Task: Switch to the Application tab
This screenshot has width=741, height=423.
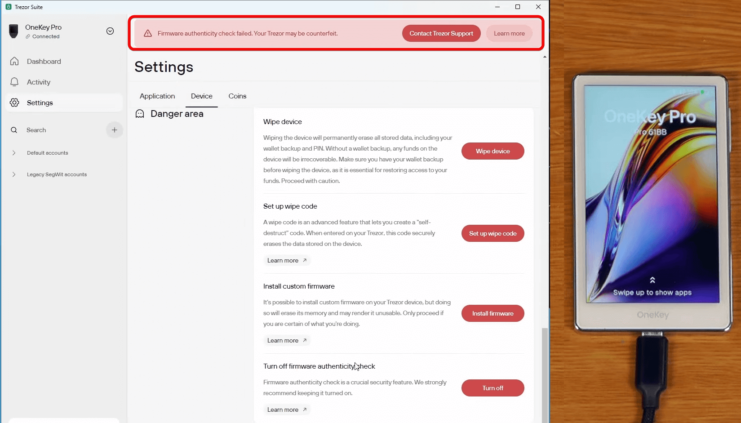Action: pyautogui.click(x=157, y=96)
